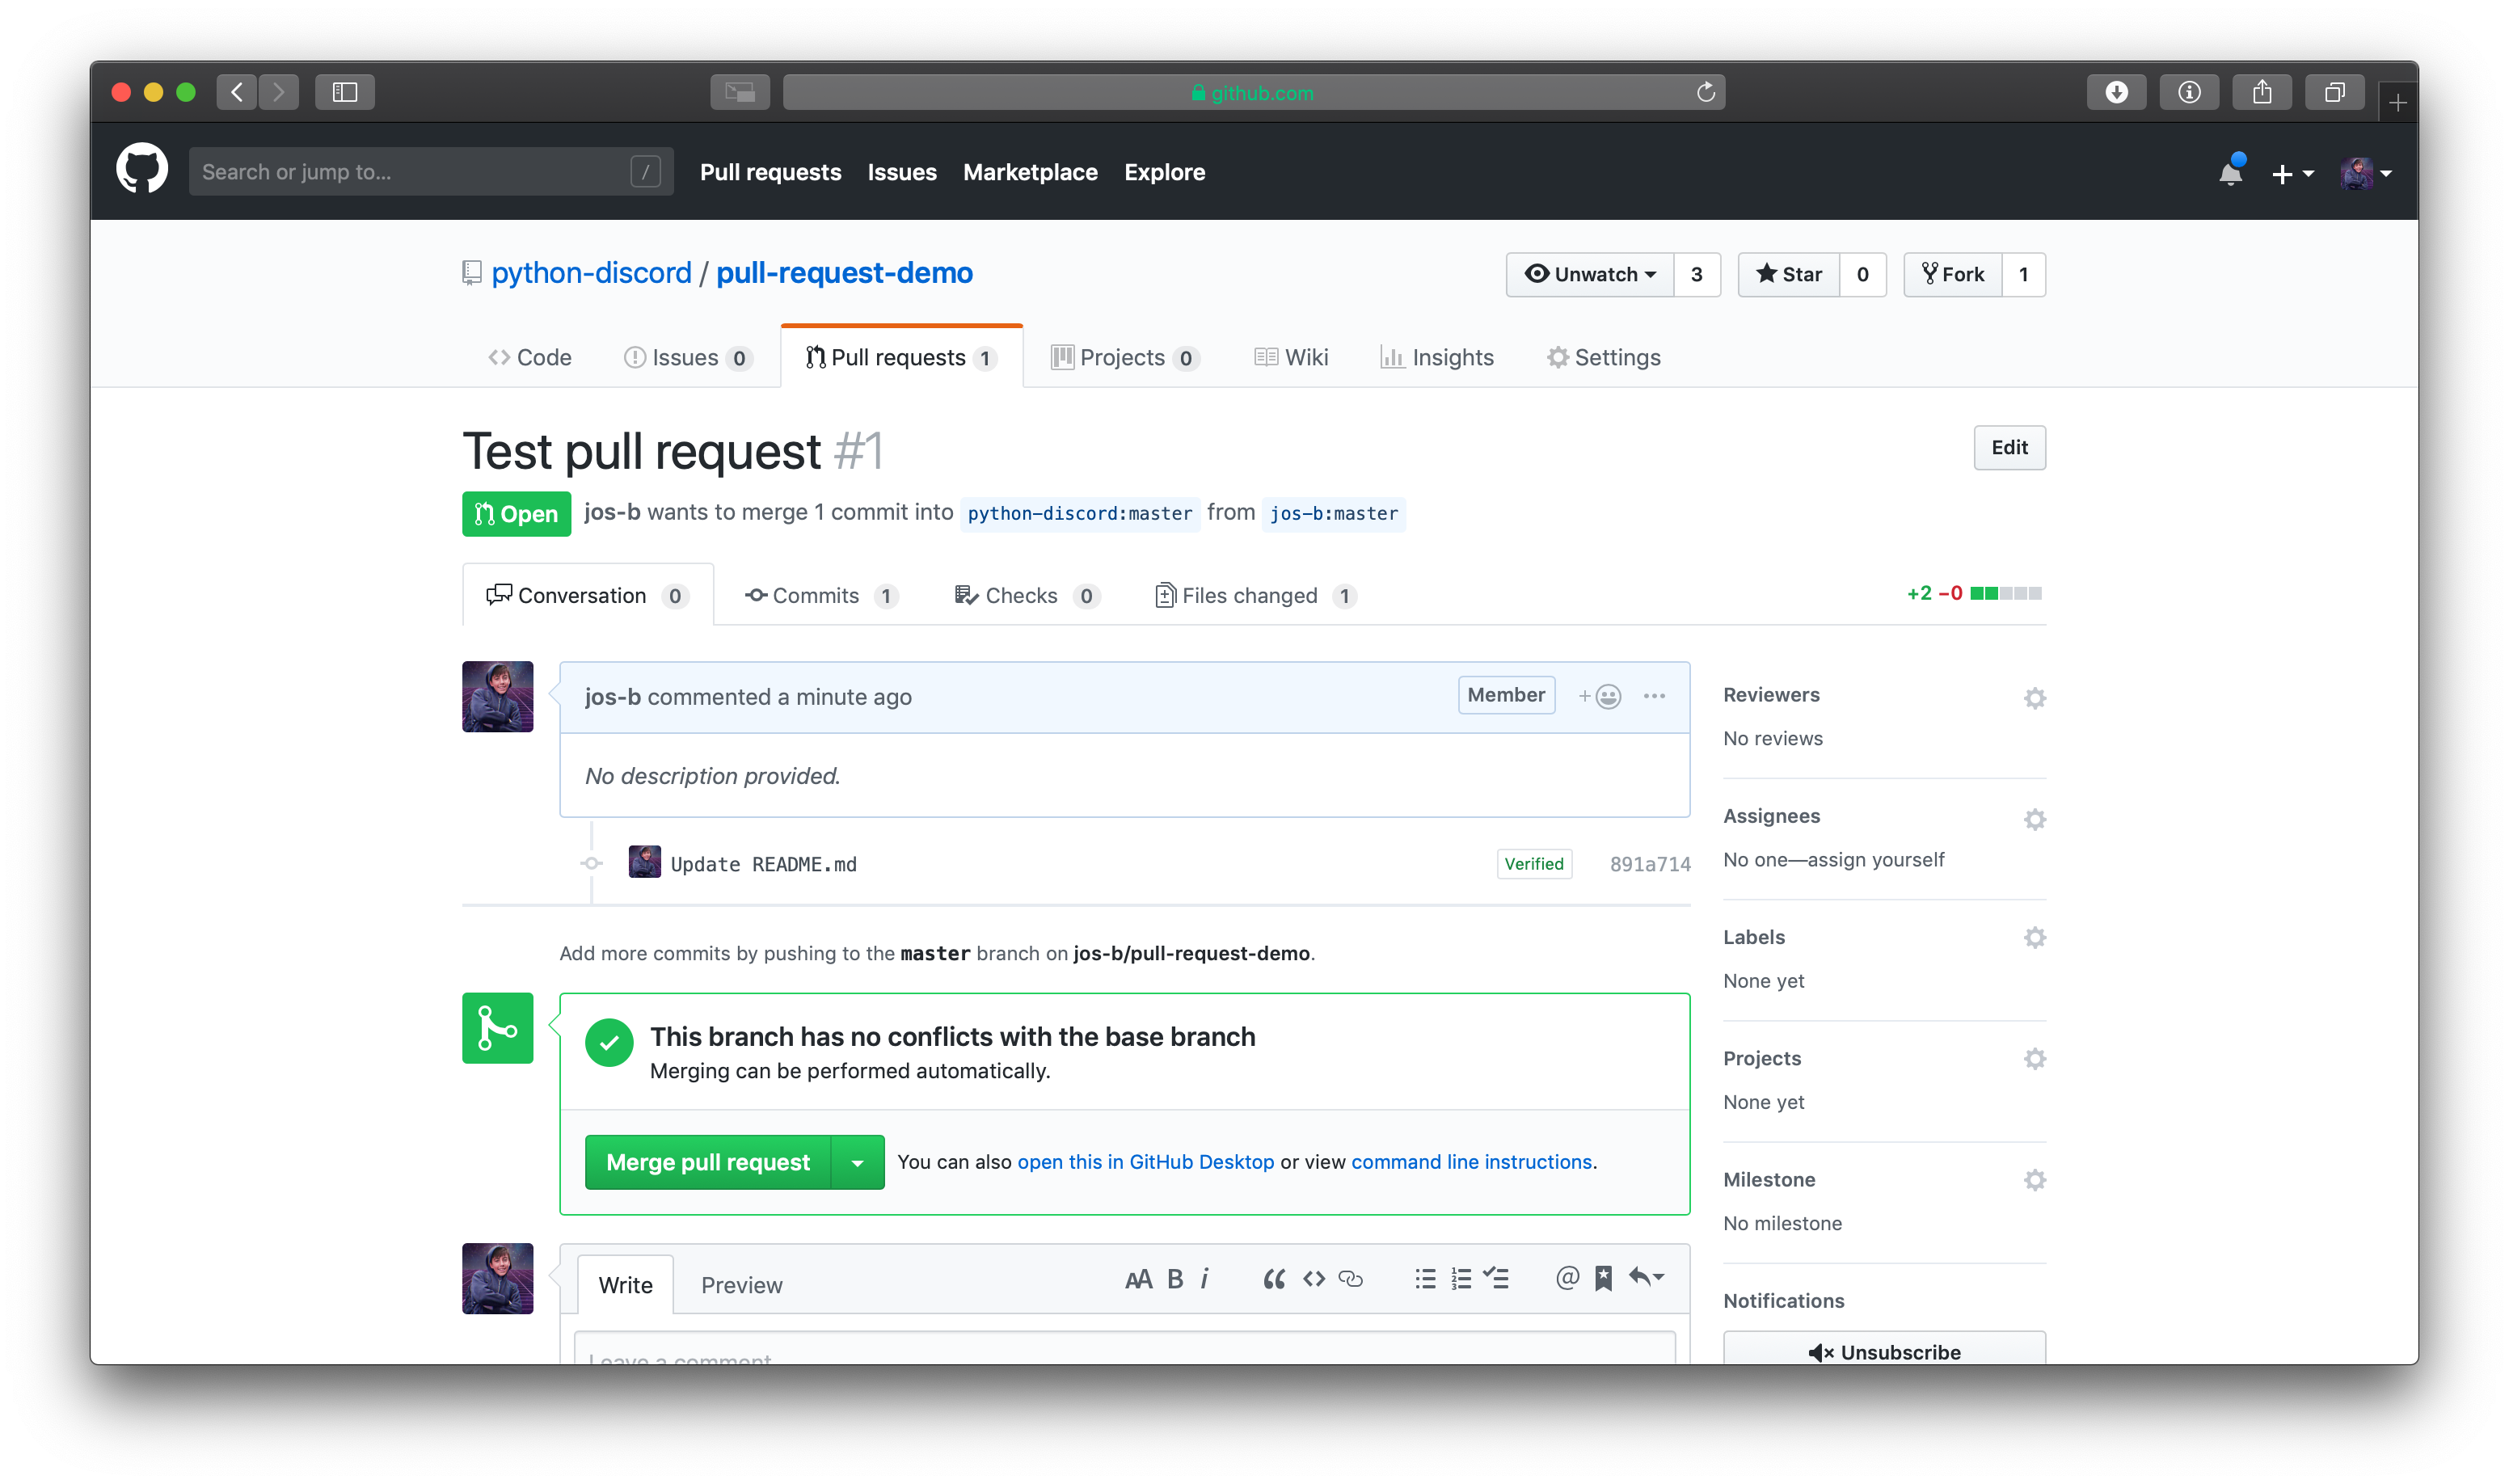Insert a quote with the quote icon
Viewport: 2509px width, 1484px height.
[1273, 1279]
